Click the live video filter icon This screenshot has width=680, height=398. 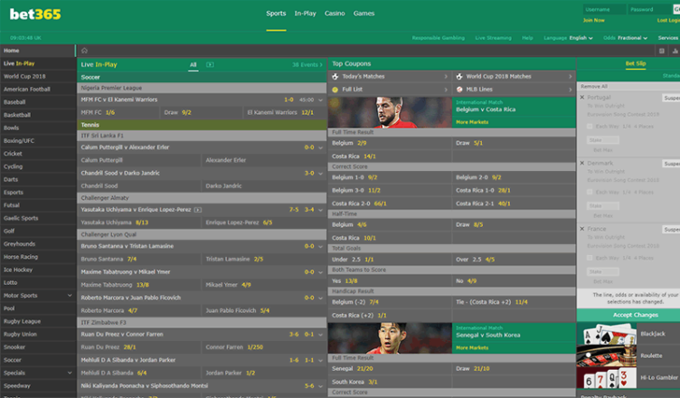tap(210, 65)
